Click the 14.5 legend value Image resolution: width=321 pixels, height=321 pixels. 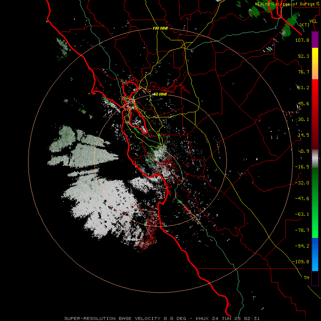tap(304, 135)
